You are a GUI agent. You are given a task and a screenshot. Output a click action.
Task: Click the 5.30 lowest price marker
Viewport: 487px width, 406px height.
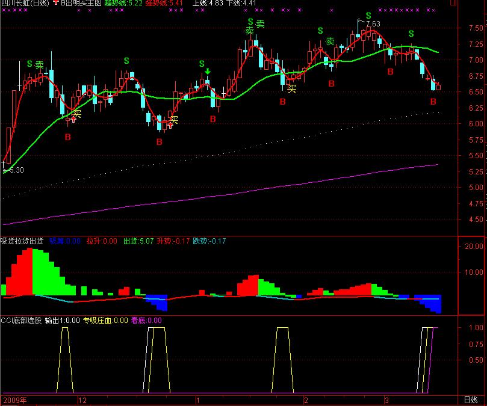[x=13, y=170]
